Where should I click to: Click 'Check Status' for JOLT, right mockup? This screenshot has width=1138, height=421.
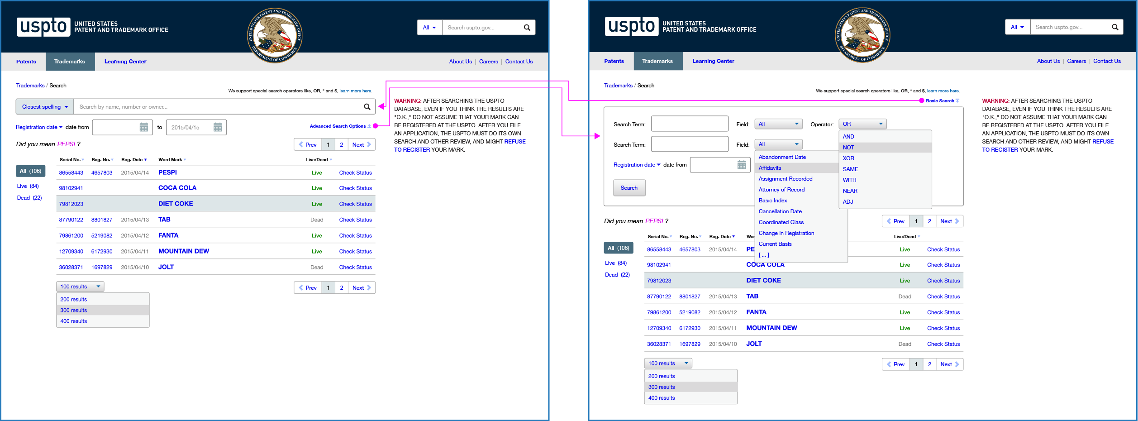pyautogui.click(x=943, y=344)
